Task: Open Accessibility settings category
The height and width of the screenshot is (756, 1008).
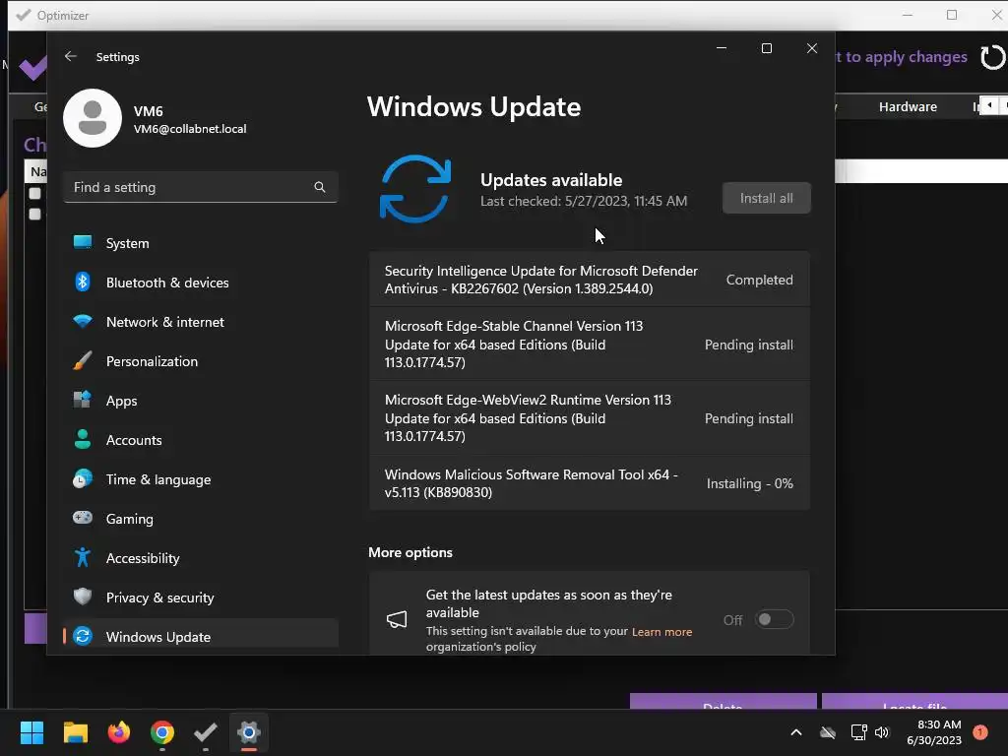Action: (201, 558)
